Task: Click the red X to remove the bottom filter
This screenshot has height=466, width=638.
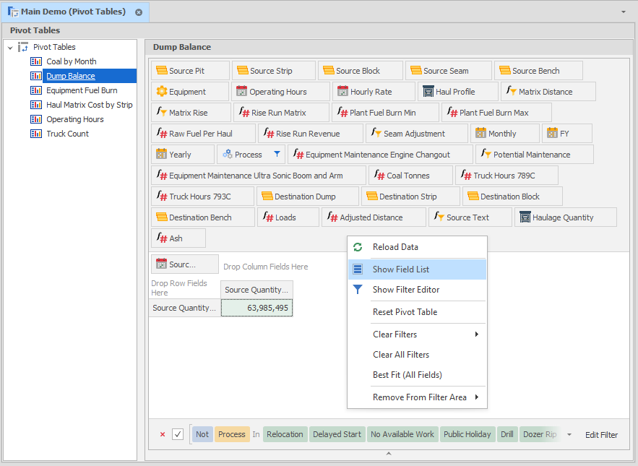Action: pos(161,434)
